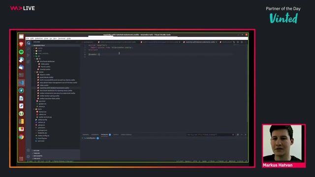Expand the tsconfig.json entry in Problems
The height and width of the screenshot is (177, 315).
pyautogui.click(x=91, y=138)
